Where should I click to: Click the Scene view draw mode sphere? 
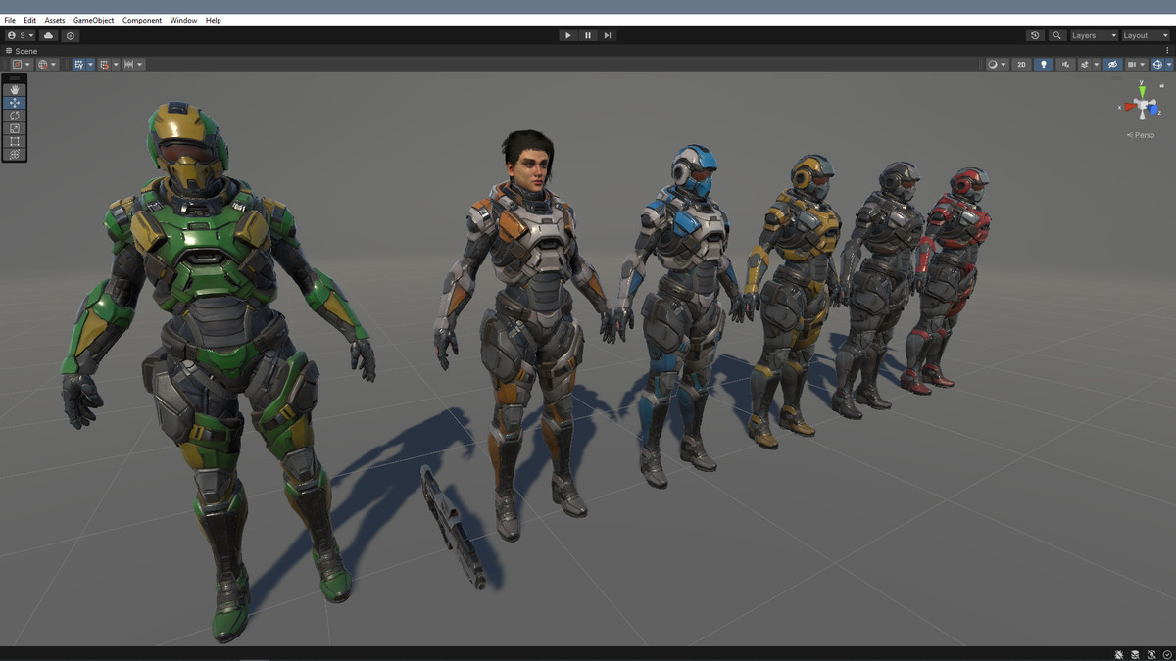pyautogui.click(x=993, y=65)
